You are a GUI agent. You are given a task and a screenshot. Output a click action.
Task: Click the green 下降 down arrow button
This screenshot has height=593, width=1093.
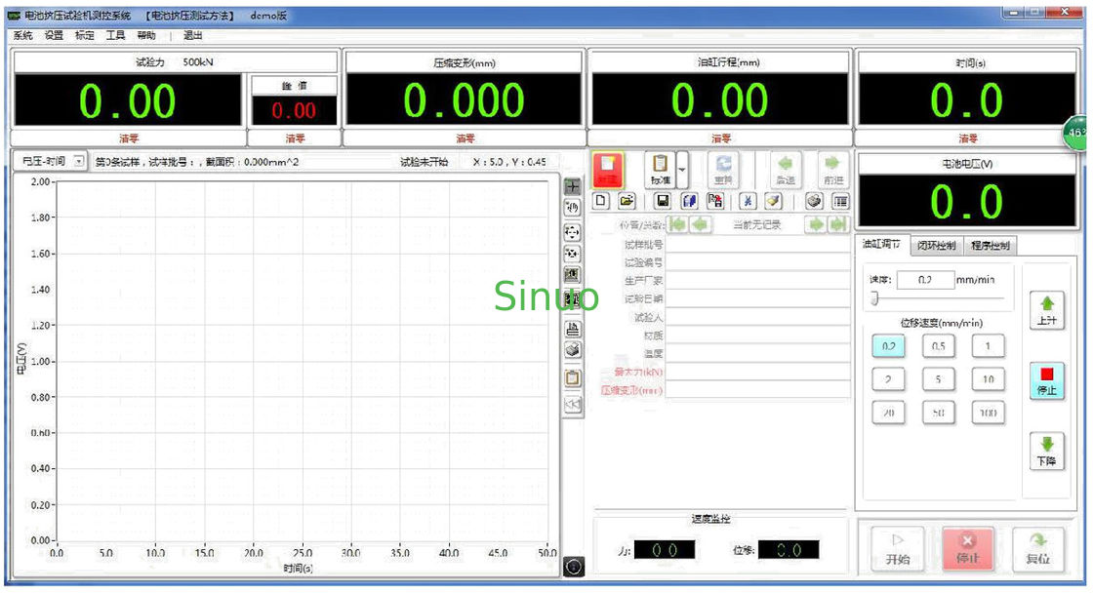tap(1045, 452)
